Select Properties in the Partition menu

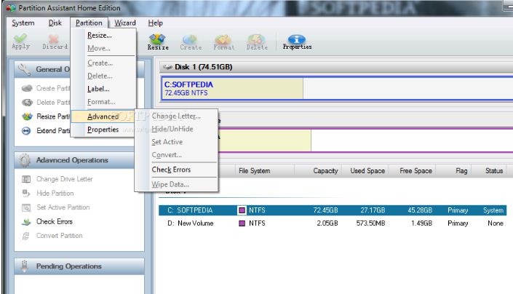click(x=103, y=130)
